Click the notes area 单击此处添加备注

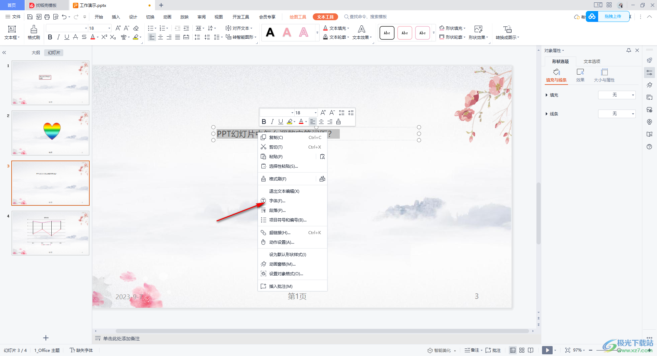click(121, 339)
